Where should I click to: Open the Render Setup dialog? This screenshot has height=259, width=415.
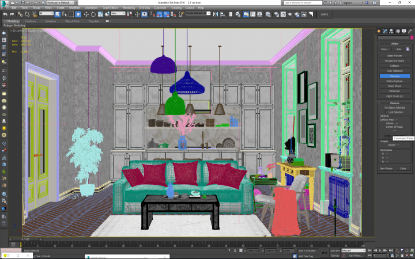pos(276,14)
